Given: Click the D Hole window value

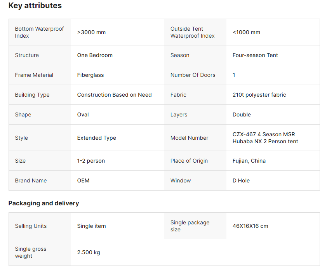Looking at the screenshot, I should click(241, 180).
